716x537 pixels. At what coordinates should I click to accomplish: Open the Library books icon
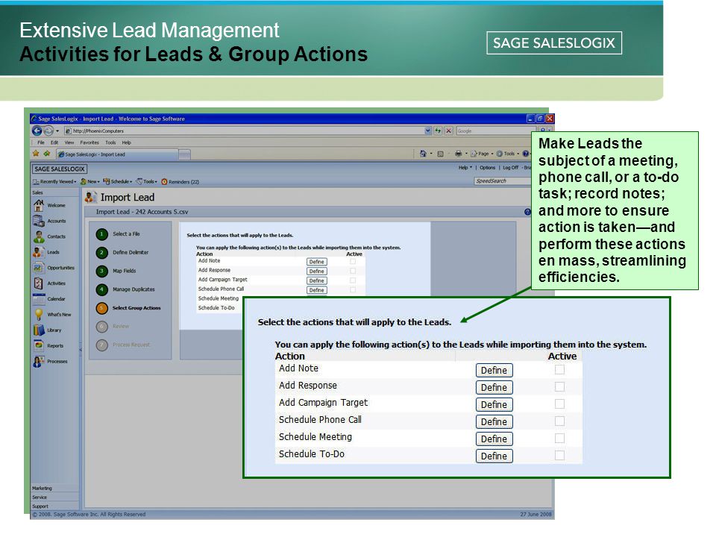click(x=39, y=330)
